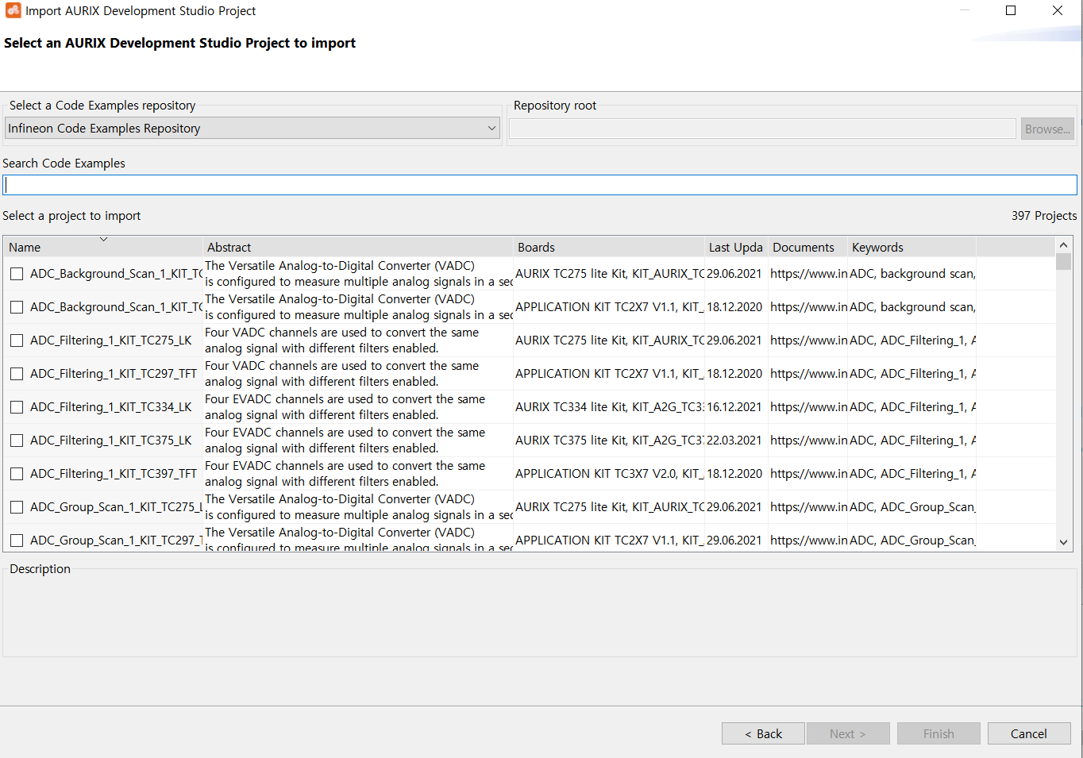Screen dimensions: 1083x758
Task: Check the ADC_Filtering_1_KIT_TC397_TFT project
Action: (17, 474)
